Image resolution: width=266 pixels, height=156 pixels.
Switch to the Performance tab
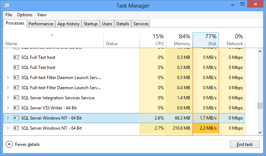click(x=41, y=24)
